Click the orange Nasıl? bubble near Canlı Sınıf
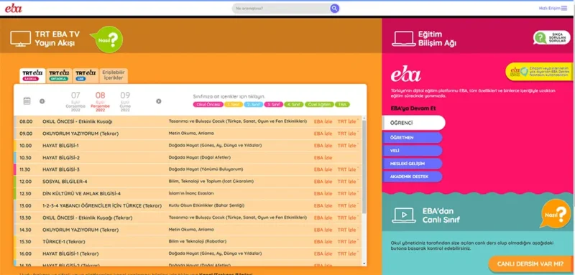 (x=556, y=214)
